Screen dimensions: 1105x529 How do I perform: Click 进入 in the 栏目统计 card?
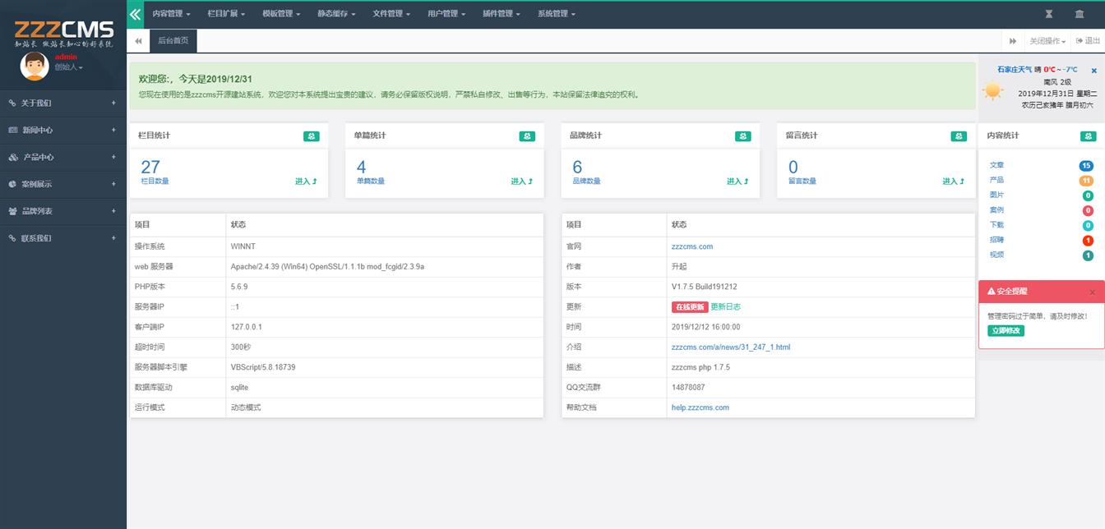[306, 182]
